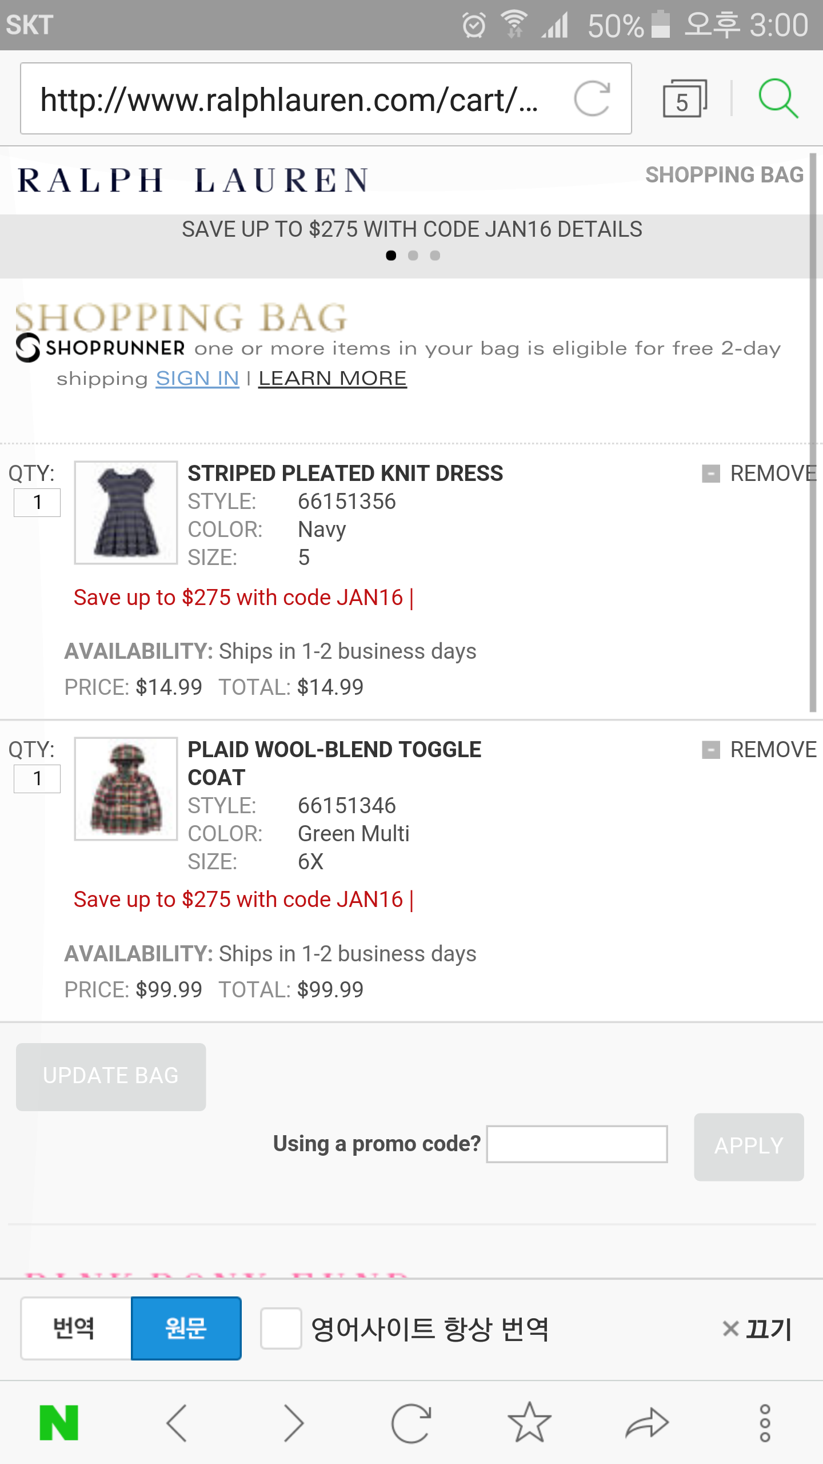Remove the Striped Pleated Knit Dress
Viewport: 823px width, 1464px height.
759,474
